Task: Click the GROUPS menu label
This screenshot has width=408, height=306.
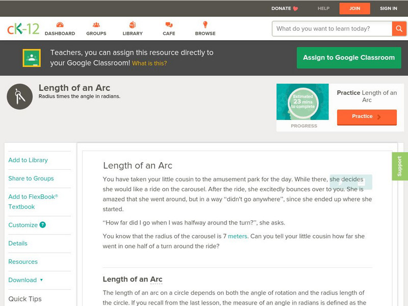Action: [x=96, y=34]
